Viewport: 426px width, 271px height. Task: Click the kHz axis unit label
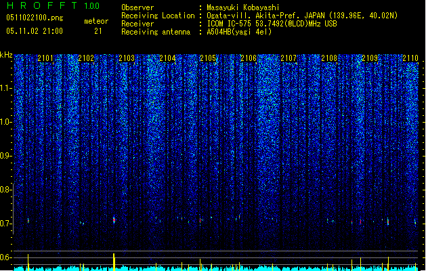[x=6, y=55]
